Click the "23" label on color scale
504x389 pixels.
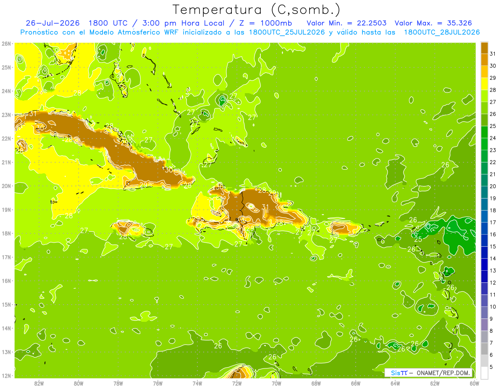point(493,150)
